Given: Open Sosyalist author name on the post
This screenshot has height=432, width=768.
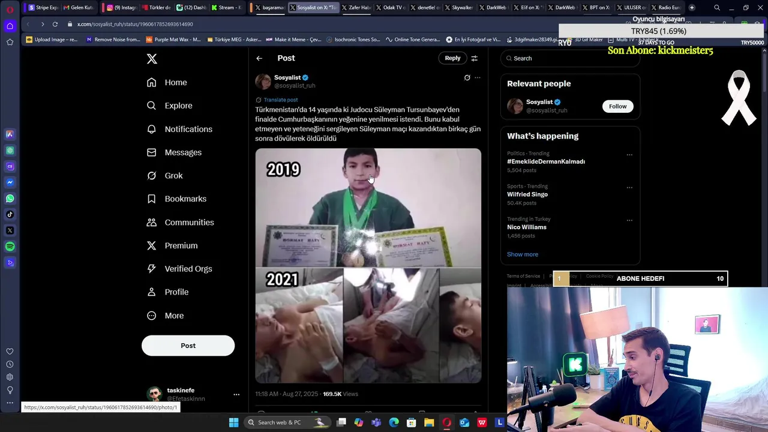Looking at the screenshot, I should (287, 77).
